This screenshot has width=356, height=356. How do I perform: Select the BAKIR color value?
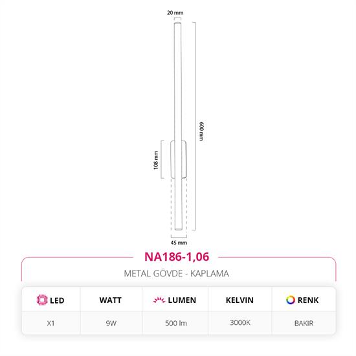click(304, 323)
